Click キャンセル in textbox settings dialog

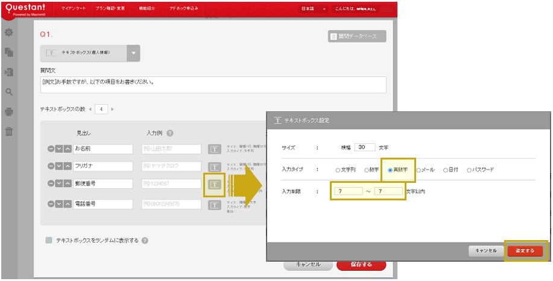(486, 251)
